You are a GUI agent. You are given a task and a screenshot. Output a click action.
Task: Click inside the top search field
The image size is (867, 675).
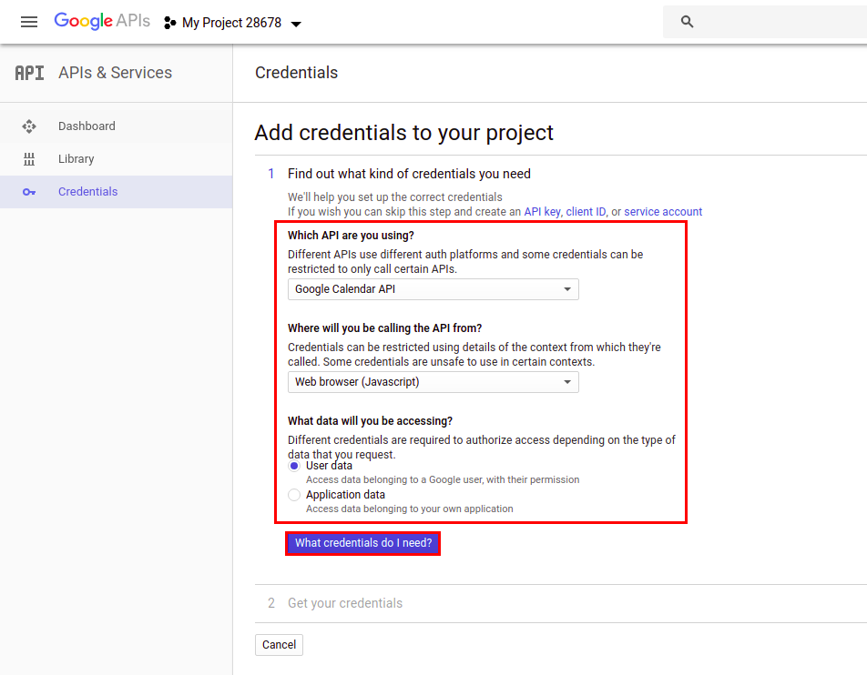tap(774, 22)
